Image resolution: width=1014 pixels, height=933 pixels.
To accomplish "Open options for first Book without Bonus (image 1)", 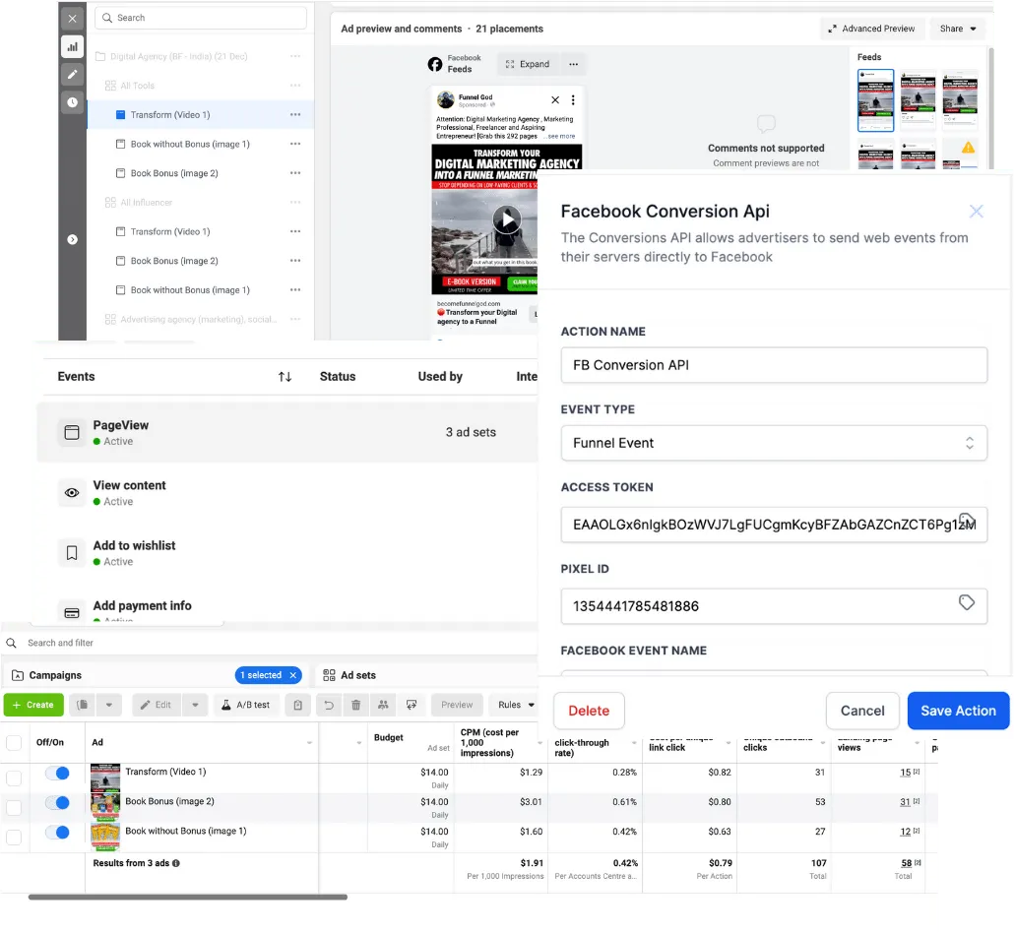I will 295,144.
